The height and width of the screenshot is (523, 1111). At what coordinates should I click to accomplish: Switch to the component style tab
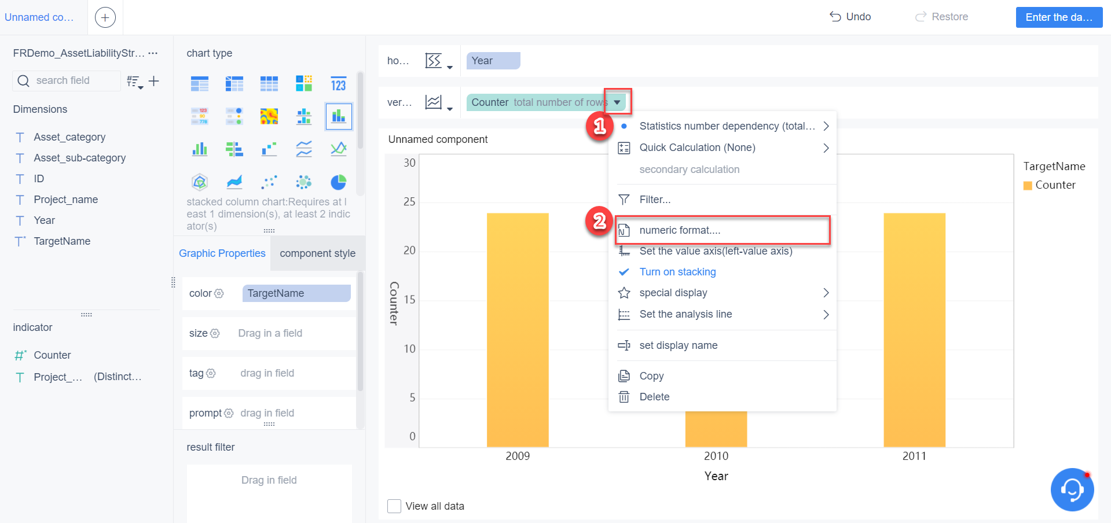[x=318, y=253]
